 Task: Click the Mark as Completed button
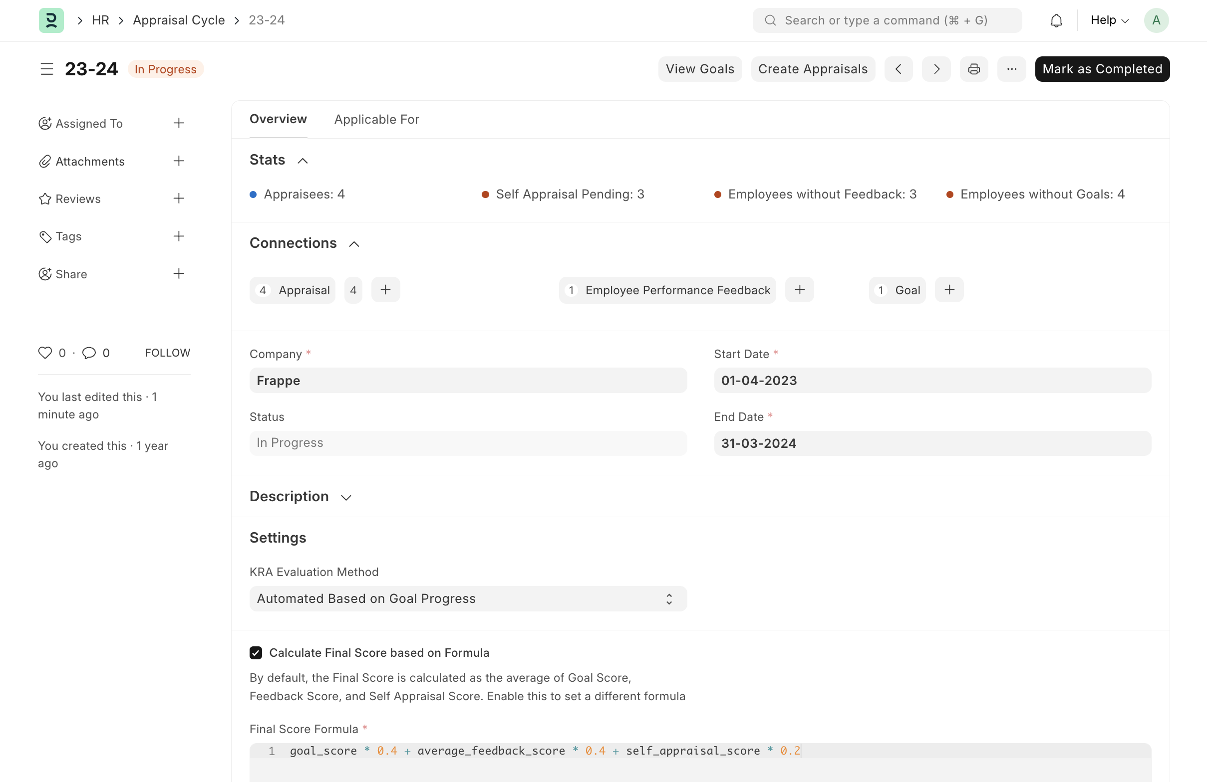pyautogui.click(x=1102, y=69)
